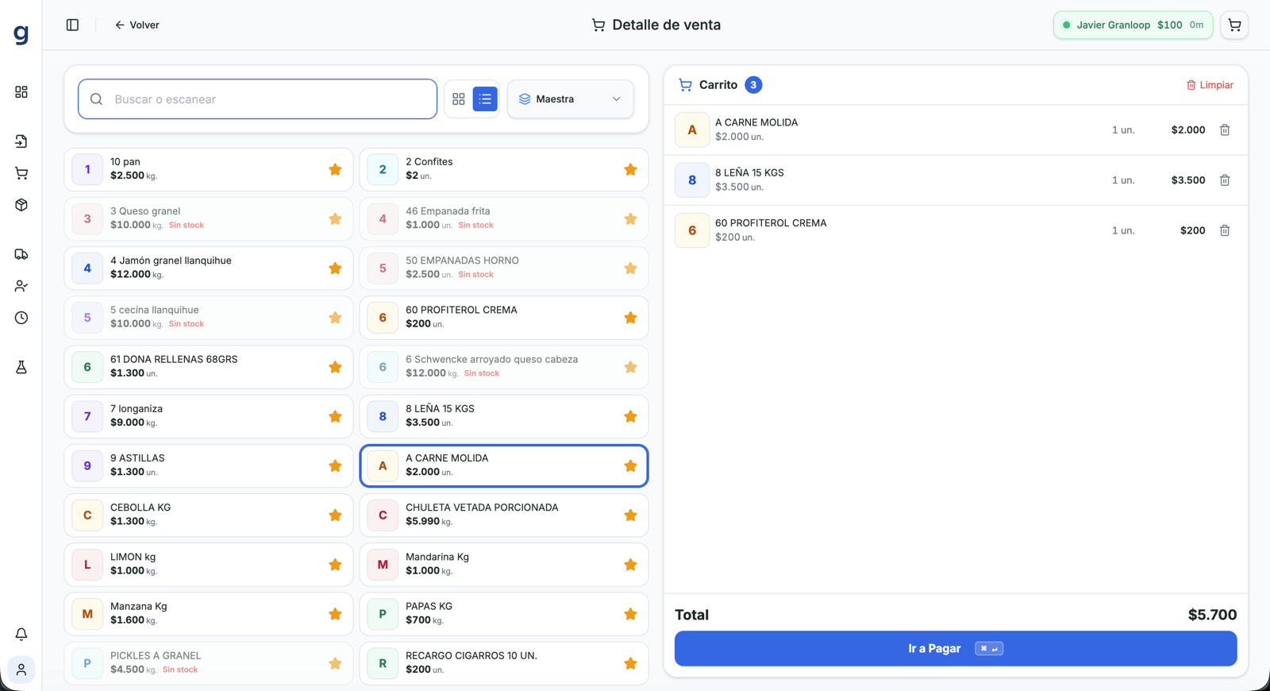Click the $3.500 price in cart row
Image resolution: width=1270 pixels, height=691 pixels.
point(1188,180)
